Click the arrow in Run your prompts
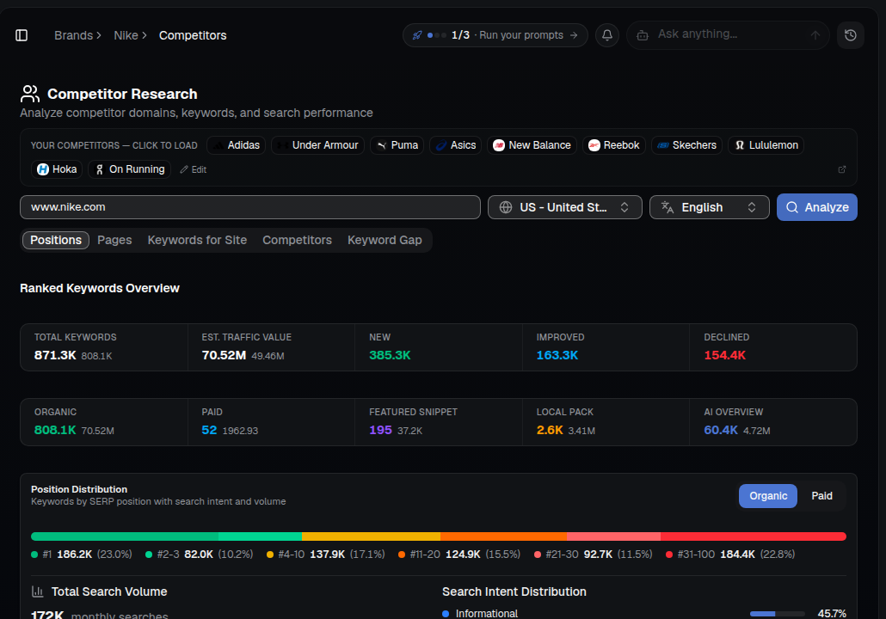 [574, 35]
